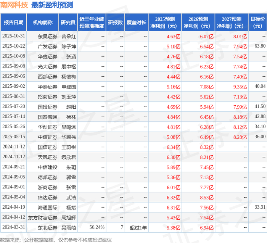Click the 2026预测净利润 column header
Screen dimensions: 267x243
(x=198, y=23)
